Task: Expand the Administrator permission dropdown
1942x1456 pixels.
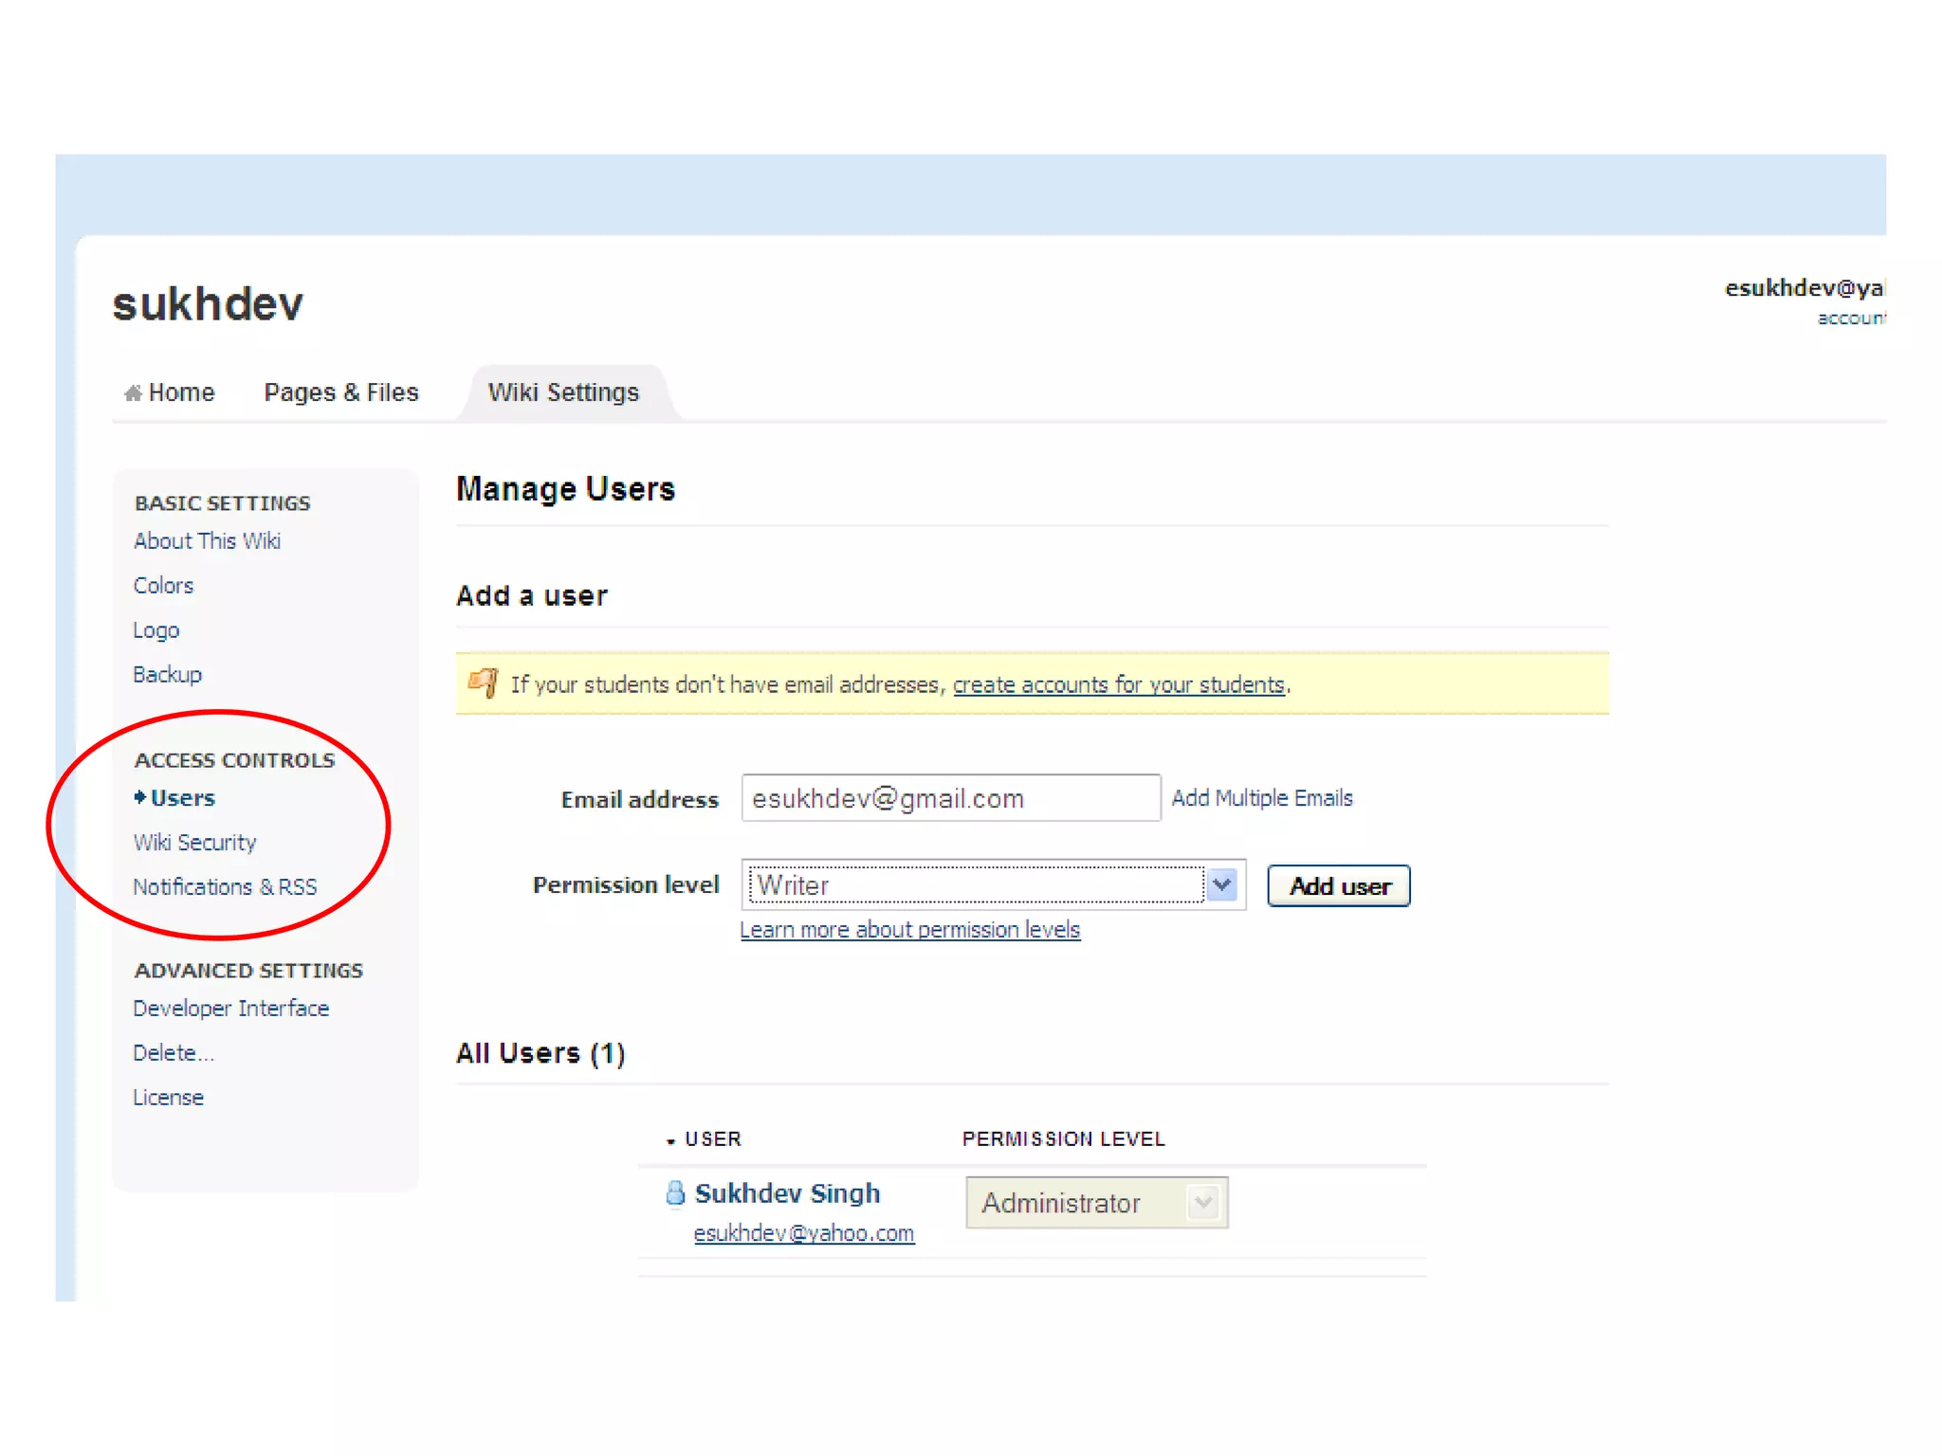Action: [1204, 1203]
